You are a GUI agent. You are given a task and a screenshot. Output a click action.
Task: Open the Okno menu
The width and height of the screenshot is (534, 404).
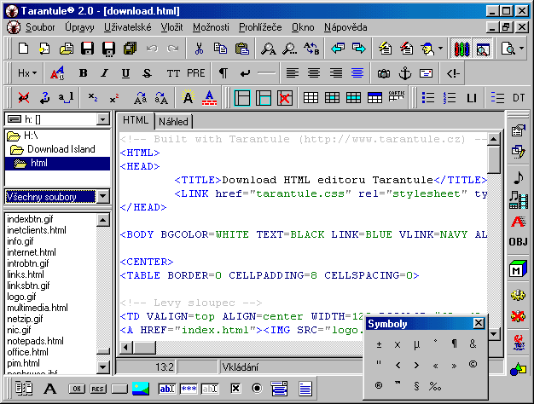pos(303,27)
